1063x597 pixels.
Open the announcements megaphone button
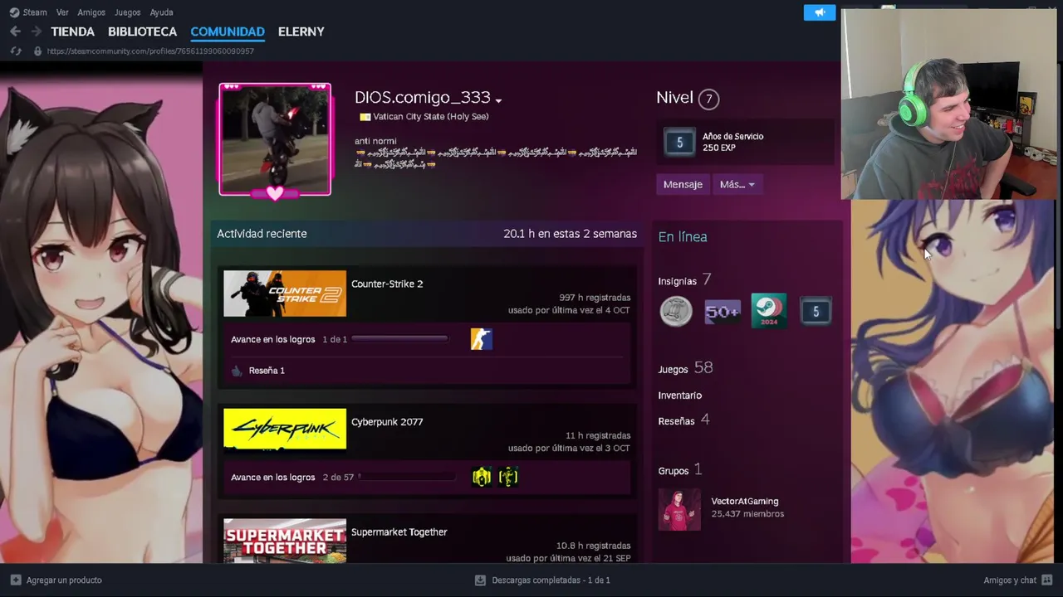820,12
